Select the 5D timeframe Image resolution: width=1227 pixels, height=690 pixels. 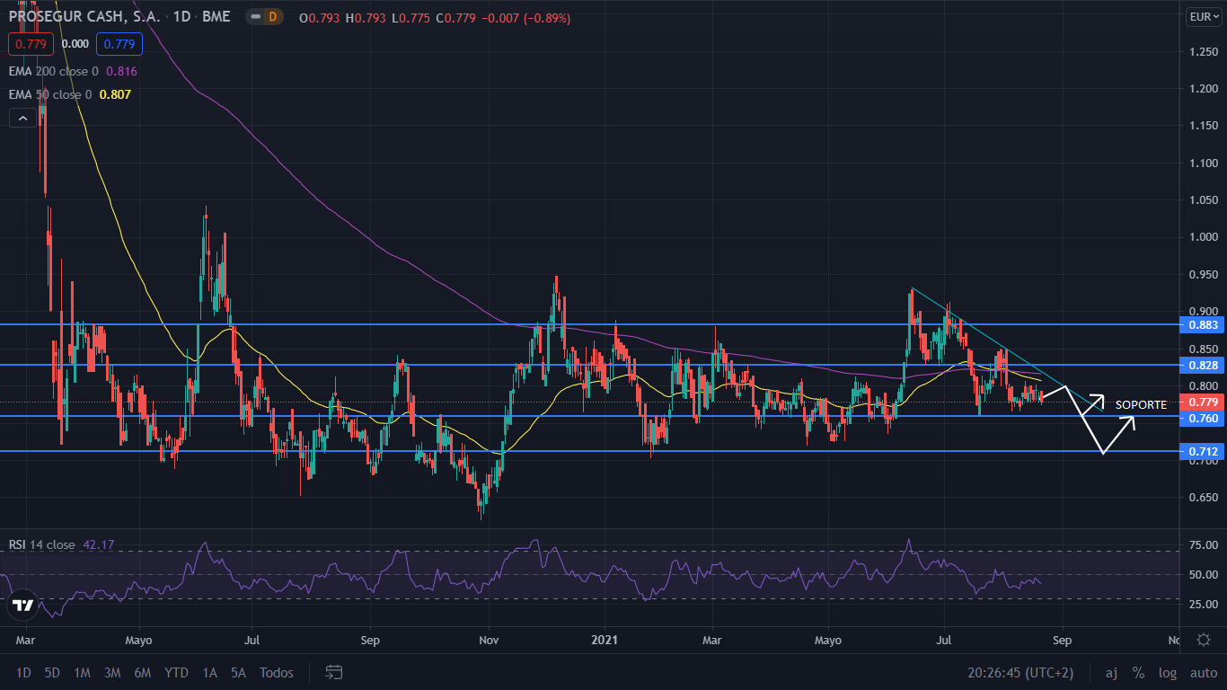point(51,672)
